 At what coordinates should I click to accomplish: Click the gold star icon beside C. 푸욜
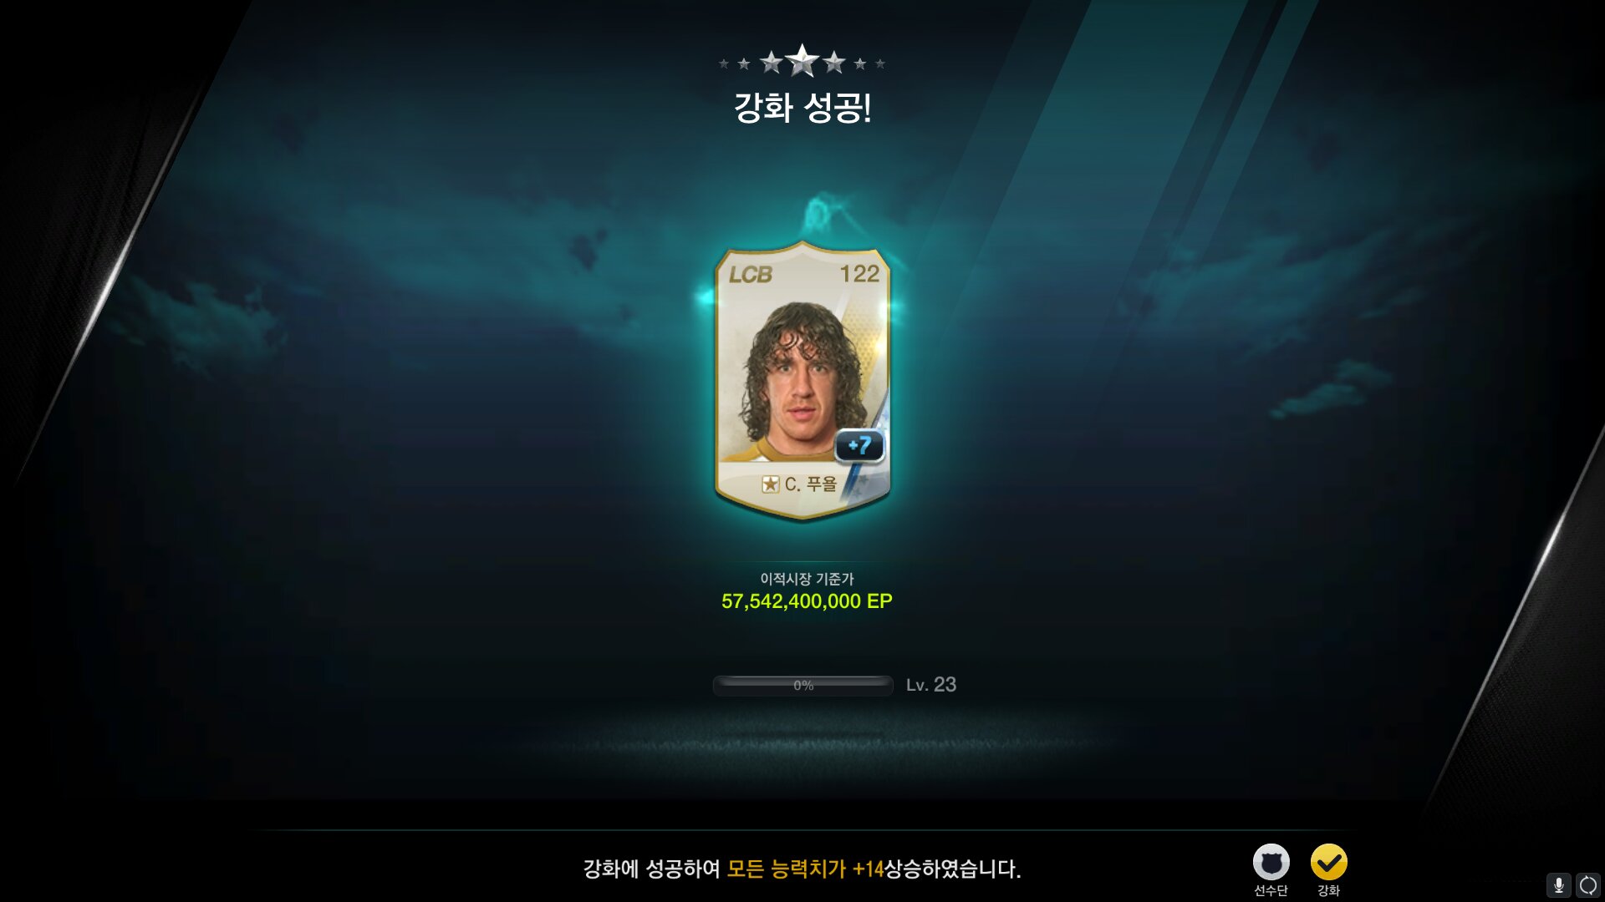[x=770, y=484]
